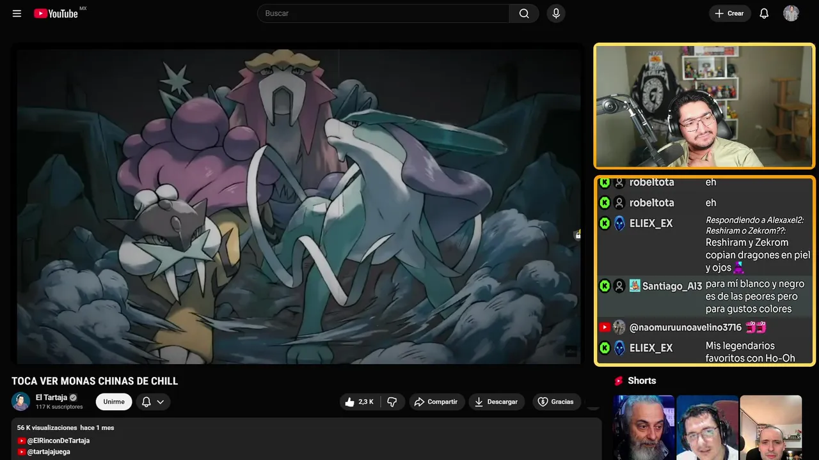819x460 pixels.
Task: Open the notifications bell in header
Action: coord(764,13)
